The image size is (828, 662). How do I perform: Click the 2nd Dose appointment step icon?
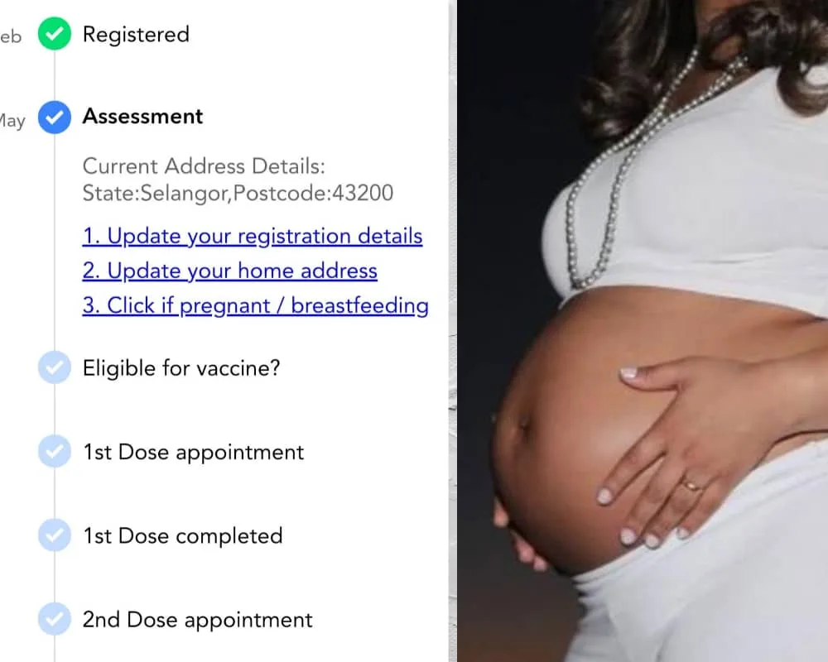(x=55, y=619)
